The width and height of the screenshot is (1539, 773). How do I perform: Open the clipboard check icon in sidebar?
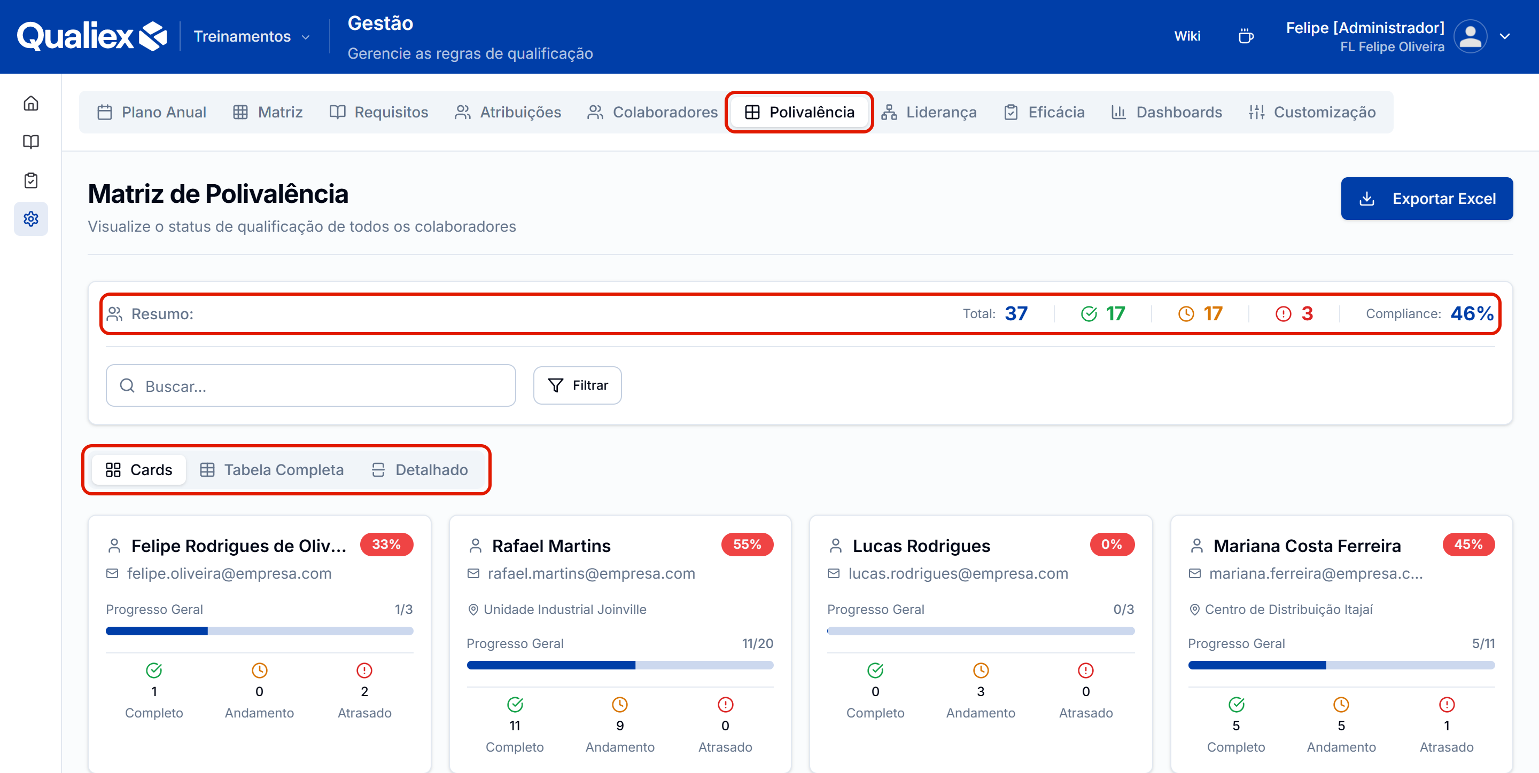[x=31, y=180]
